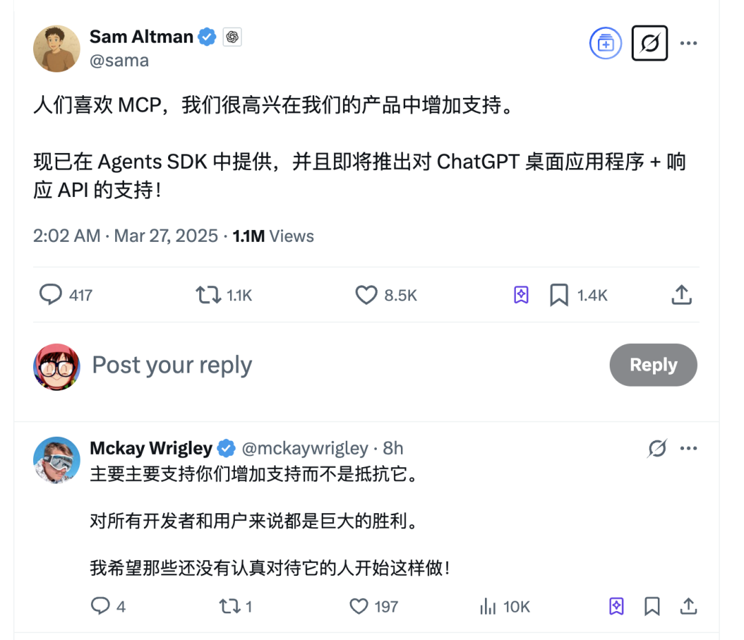Open the more options menu on Sam Altman's post
The height and width of the screenshot is (640, 744).
689,43
